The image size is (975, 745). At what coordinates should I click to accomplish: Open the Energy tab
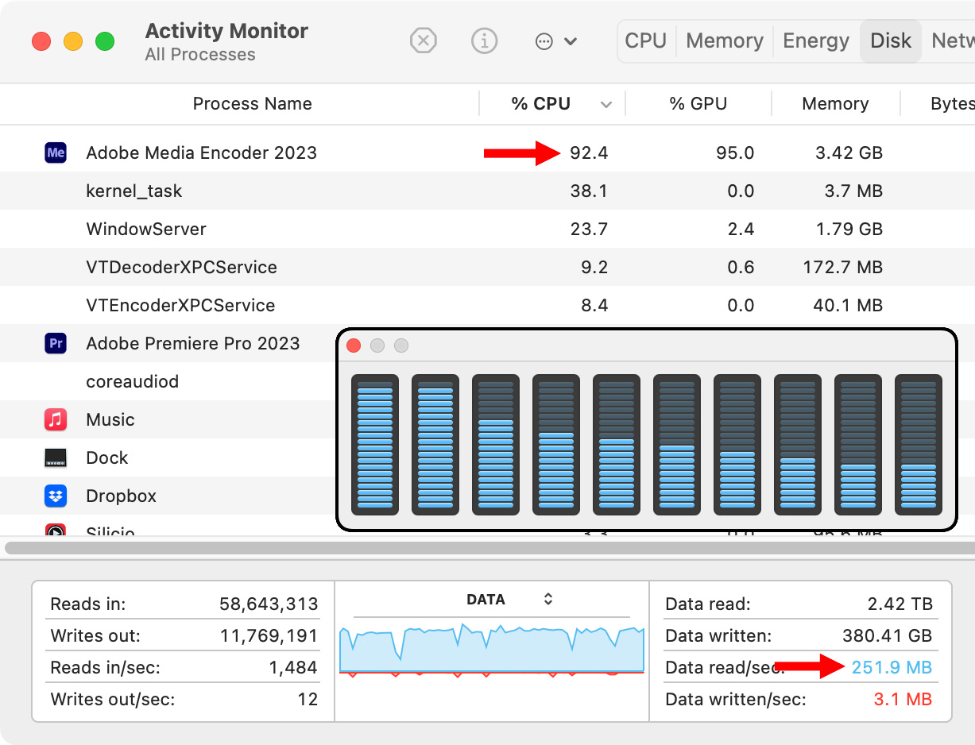815,41
